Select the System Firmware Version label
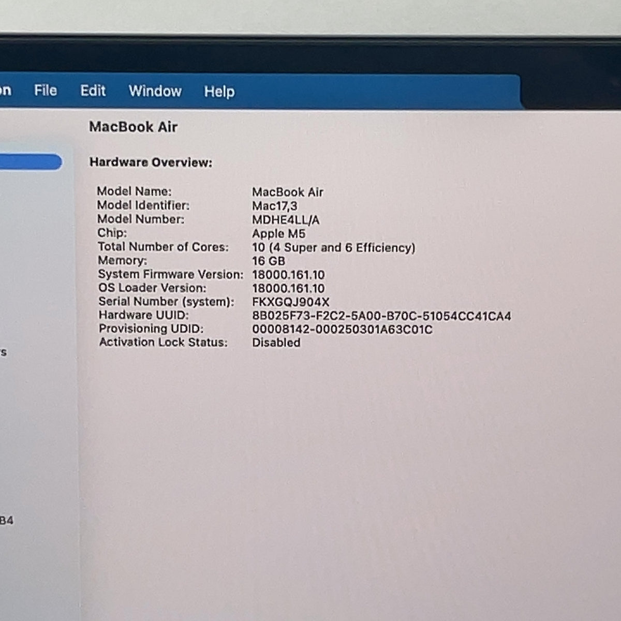Image resolution: width=621 pixels, height=621 pixels. click(171, 274)
